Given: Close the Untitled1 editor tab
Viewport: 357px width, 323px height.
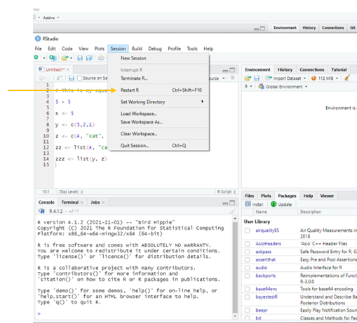Looking at the screenshot, I should (68, 69).
